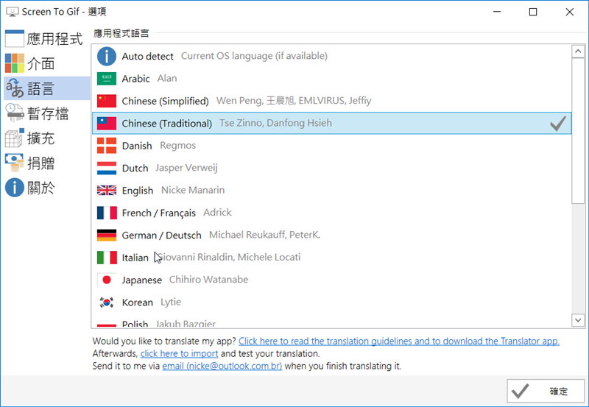Select the partially visible Polish language
Image resolution: width=589 pixels, height=407 pixels.
point(332,321)
